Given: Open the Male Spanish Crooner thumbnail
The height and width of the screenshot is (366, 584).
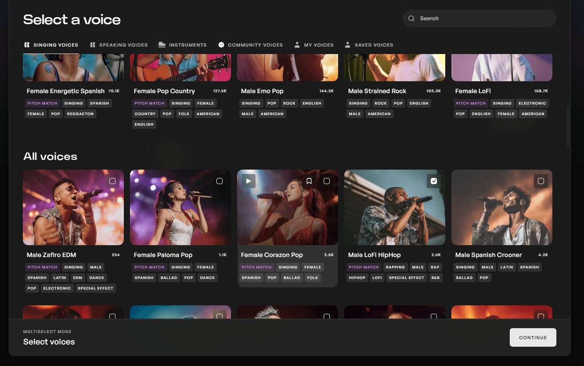Looking at the screenshot, I should pos(501,207).
